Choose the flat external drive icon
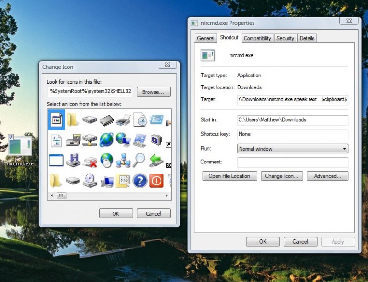This screenshot has width=368, height=282. (73, 181)
